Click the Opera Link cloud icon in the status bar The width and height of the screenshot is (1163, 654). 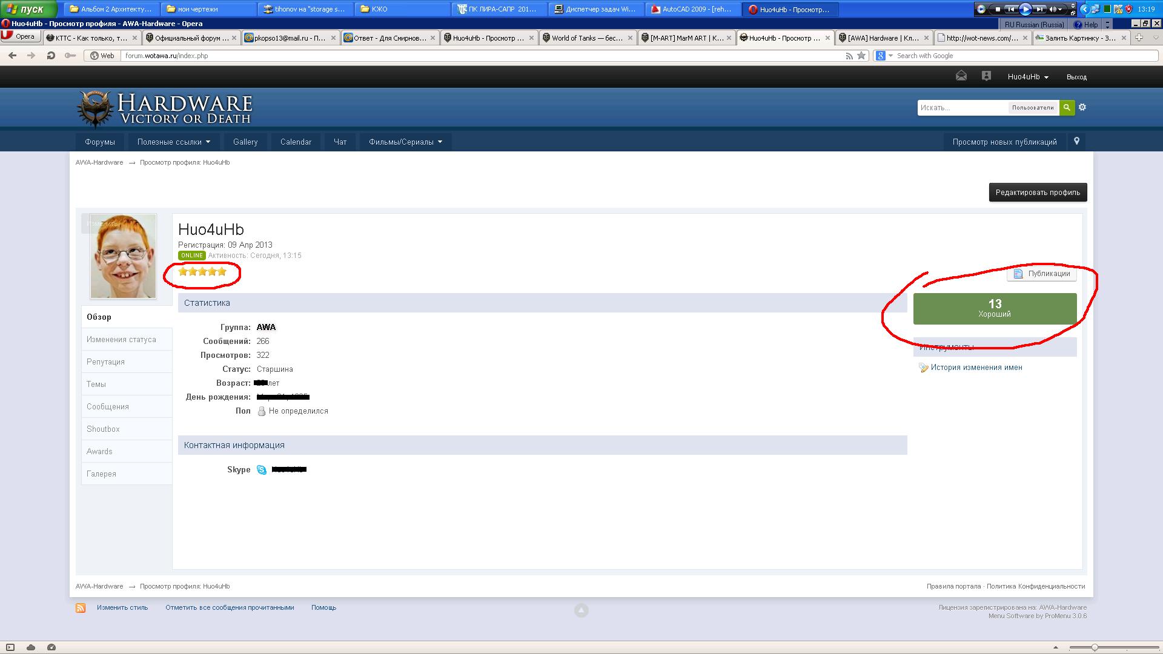(x=31, y=647)
